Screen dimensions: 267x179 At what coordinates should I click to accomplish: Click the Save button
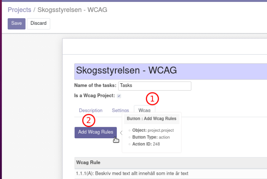pos(17,24)
